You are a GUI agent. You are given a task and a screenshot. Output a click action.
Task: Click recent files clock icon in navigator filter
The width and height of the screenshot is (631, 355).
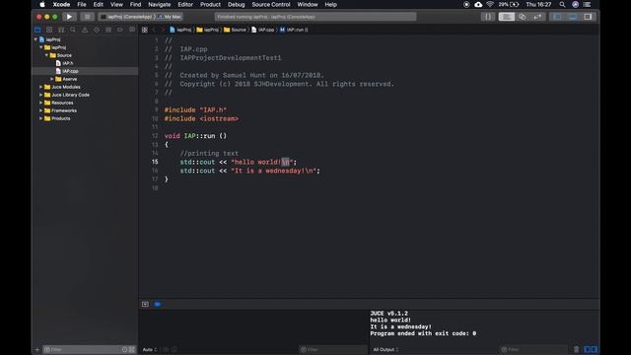click(x=125, y=350)
